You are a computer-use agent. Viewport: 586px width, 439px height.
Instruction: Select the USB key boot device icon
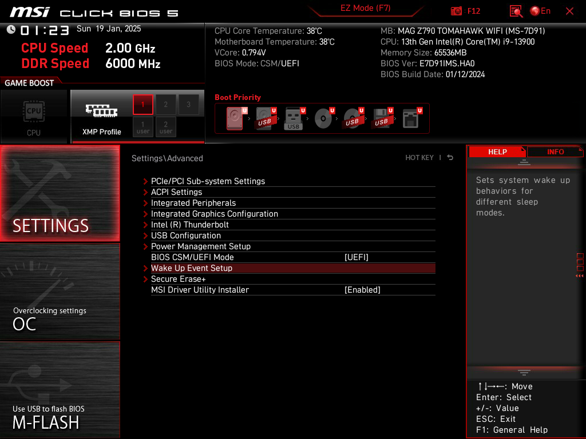pyautogui.click(x=295, y=118)
